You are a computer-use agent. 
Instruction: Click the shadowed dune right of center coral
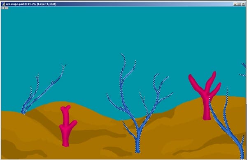click(159, 116)
